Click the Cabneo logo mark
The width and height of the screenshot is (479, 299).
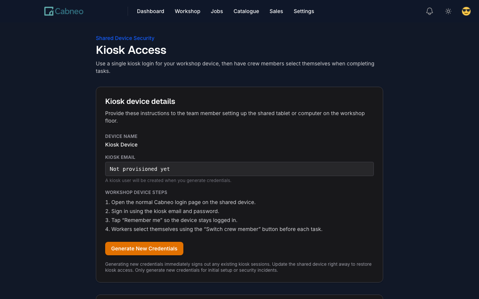[x=48, y=11]
